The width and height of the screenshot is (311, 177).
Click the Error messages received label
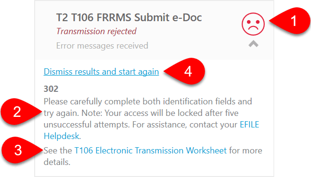(x=102, y=46)
